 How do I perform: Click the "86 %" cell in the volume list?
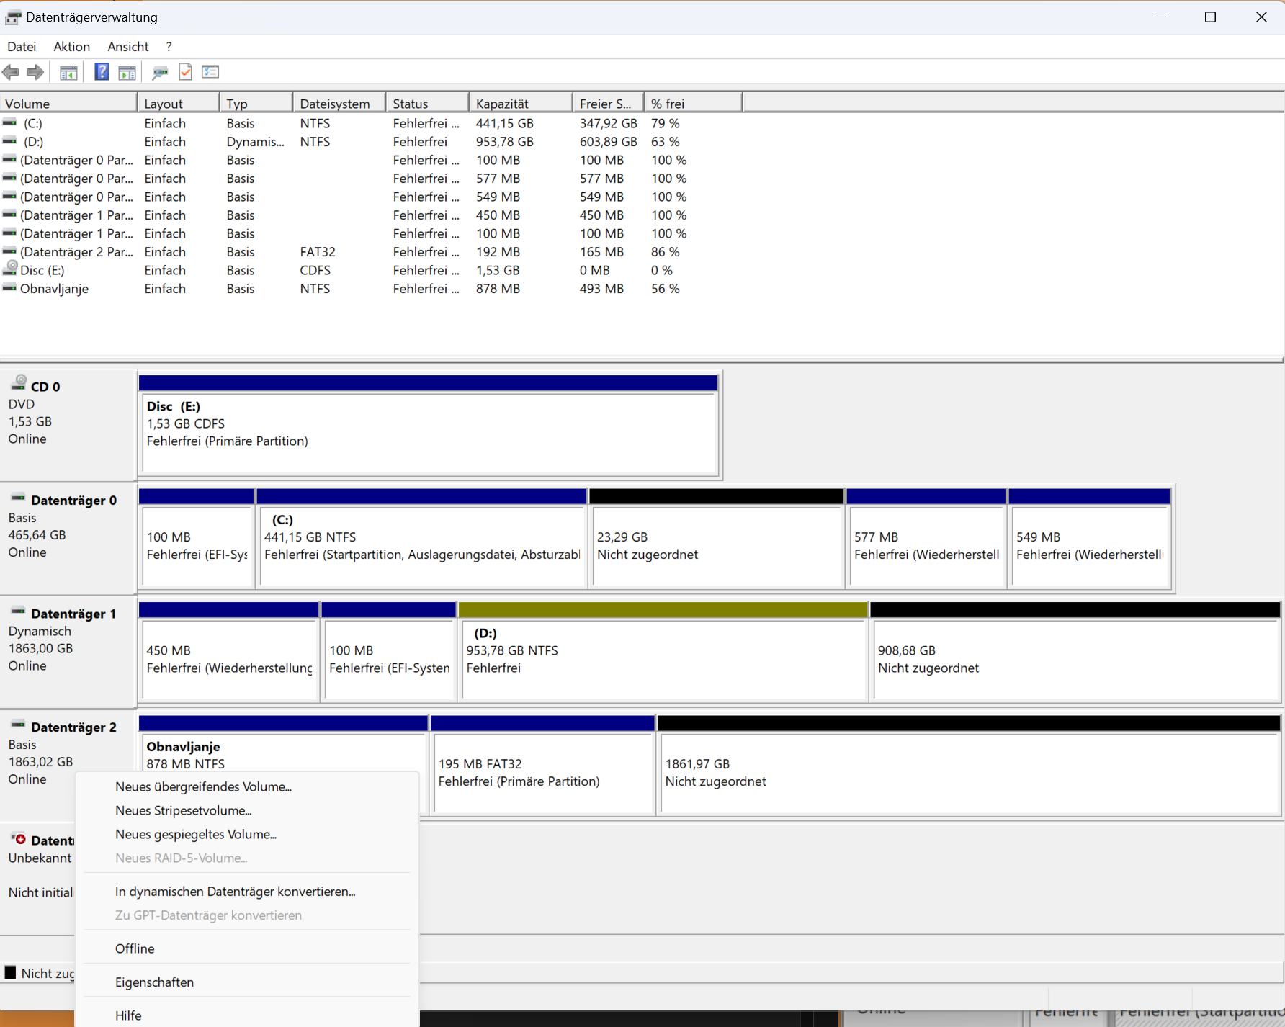pyautogui.click(x=666, y=252)
